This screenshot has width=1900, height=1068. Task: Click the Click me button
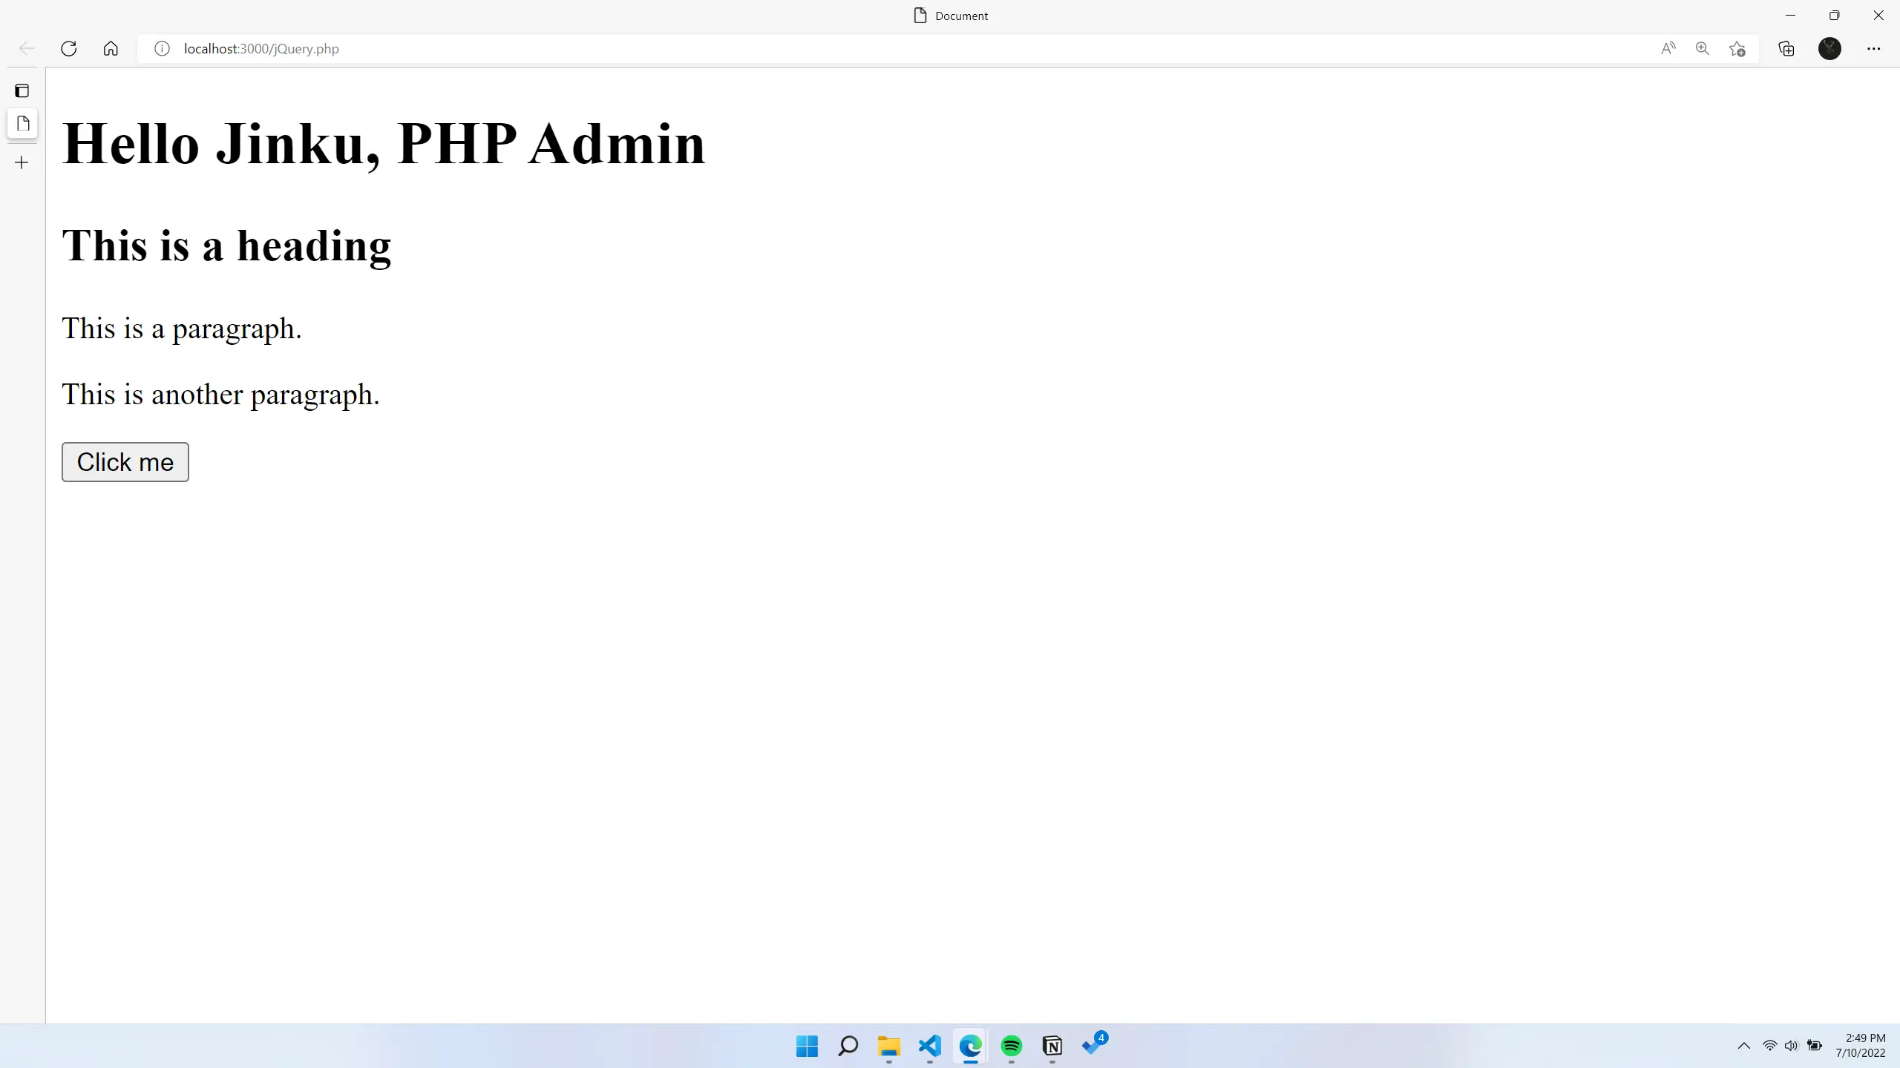click(125, 461)
